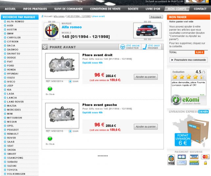Open the ACCUEIL menu item
The image size is (211, 176).
point(10,9)
